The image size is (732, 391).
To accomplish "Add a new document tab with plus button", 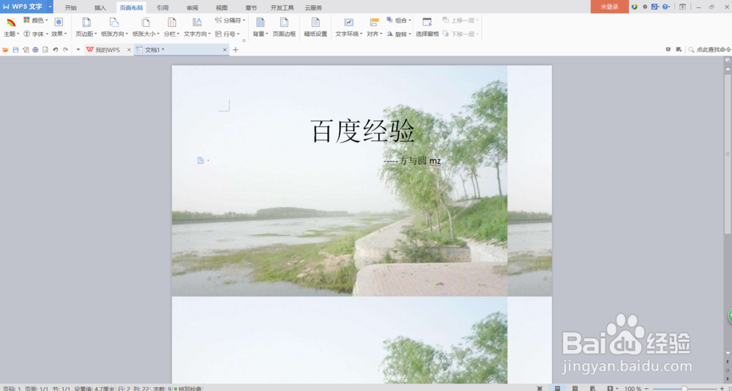I will point(235,50).
